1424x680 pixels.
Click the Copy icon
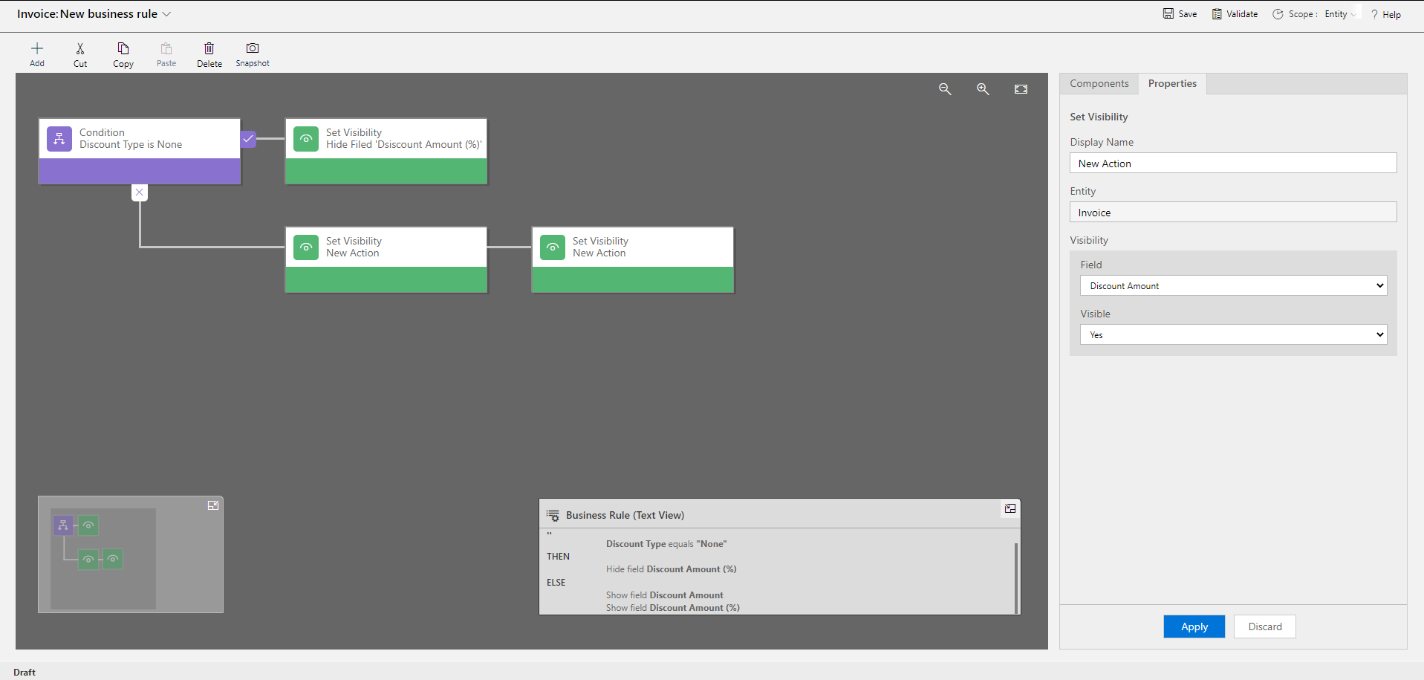pos(123,54)
